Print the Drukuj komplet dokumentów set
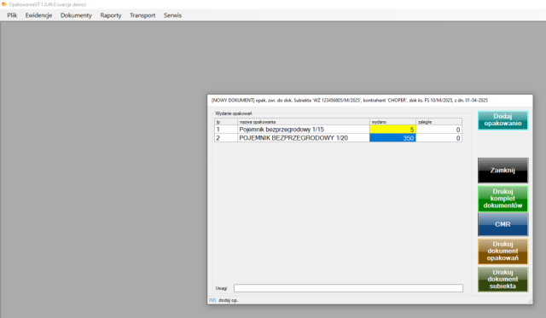The image size is (546, 318). click(x=502, y=199)
